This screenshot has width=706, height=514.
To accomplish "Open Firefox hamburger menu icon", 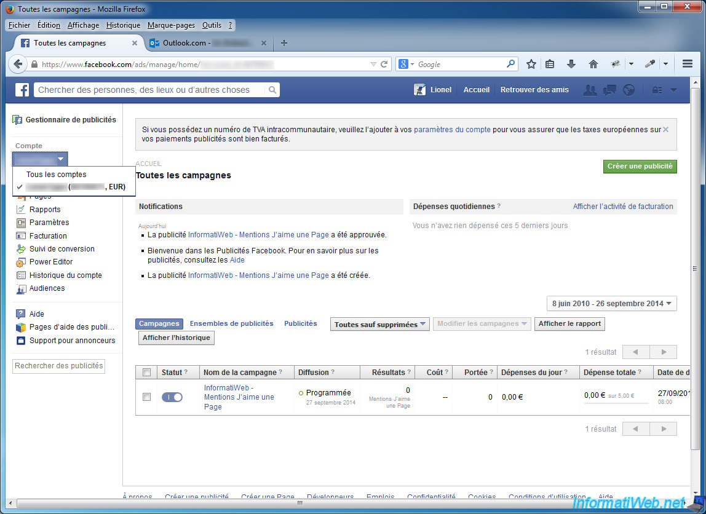I will [687, 64].
